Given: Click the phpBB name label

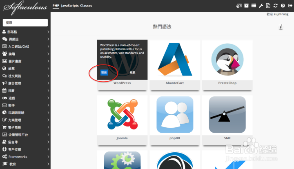Looking at the screenshot, I should click(x=175, y=138).
